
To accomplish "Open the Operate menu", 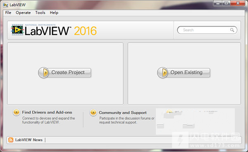I will (23, 13).
